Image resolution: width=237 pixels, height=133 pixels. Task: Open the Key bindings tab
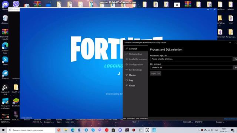point(136,70)
